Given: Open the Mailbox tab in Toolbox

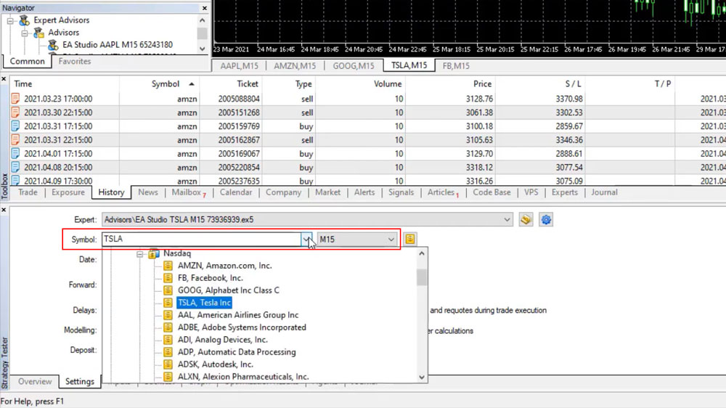Looking at the screenshot, I should pos(187,192).
